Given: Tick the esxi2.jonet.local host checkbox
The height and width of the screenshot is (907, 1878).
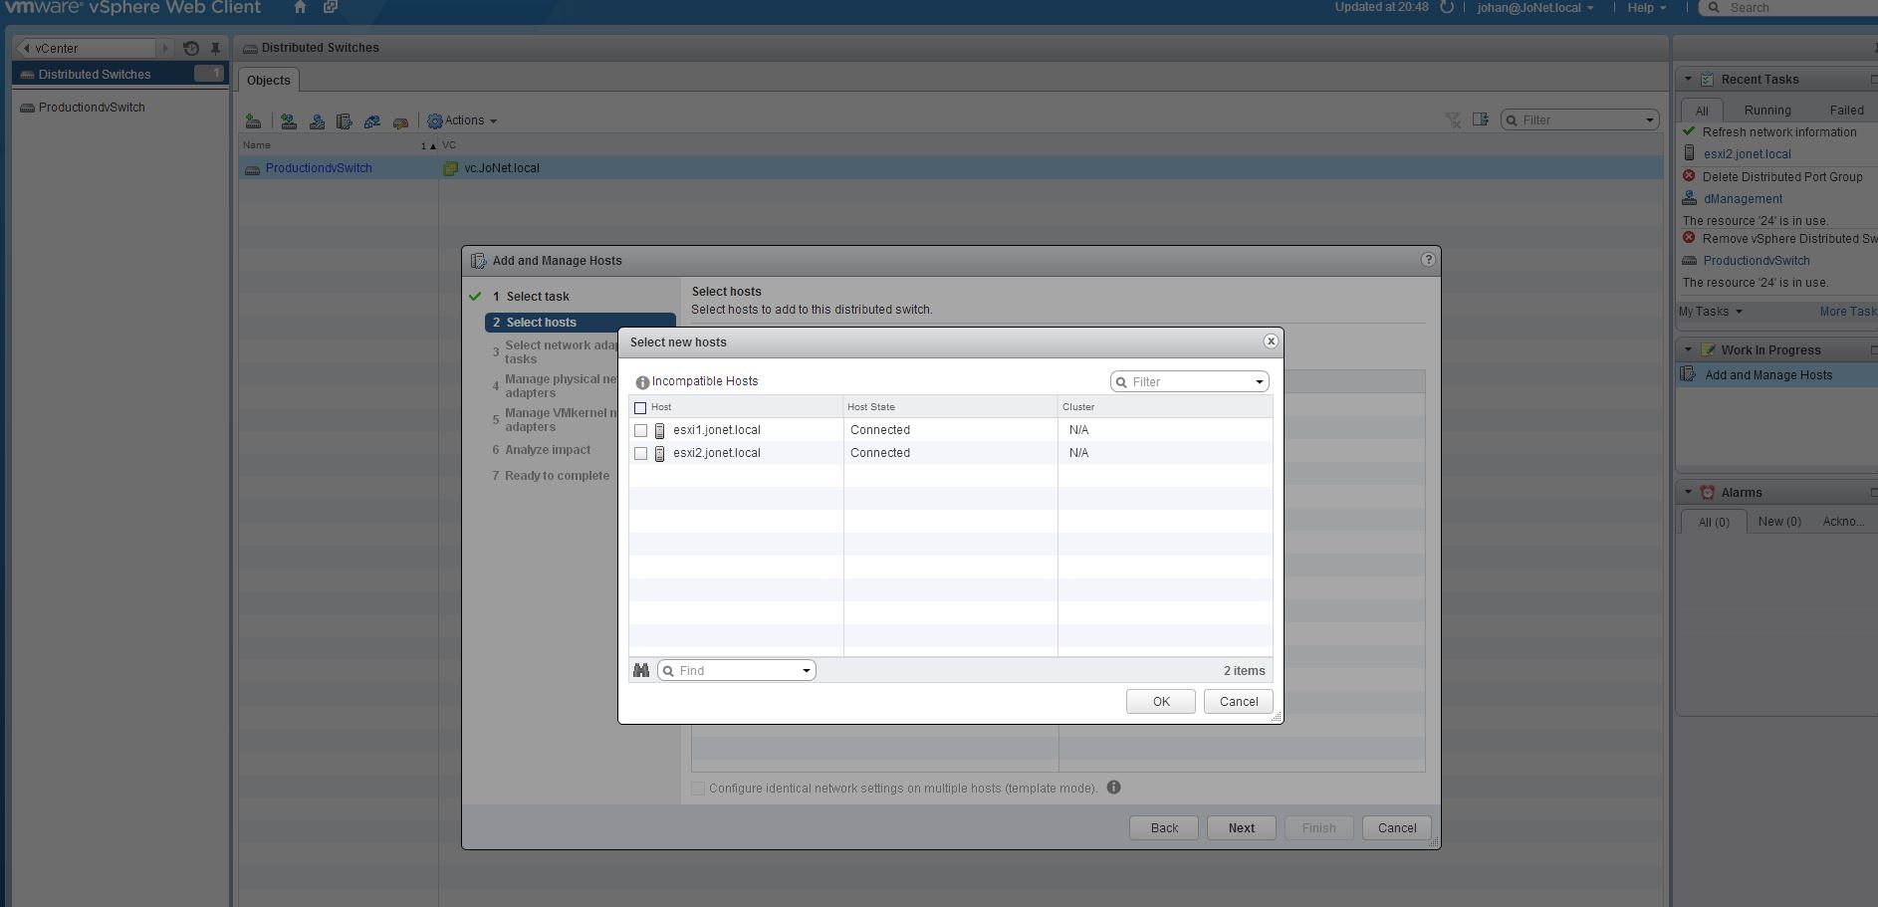Looking at the screenshot, I should 641,453.
